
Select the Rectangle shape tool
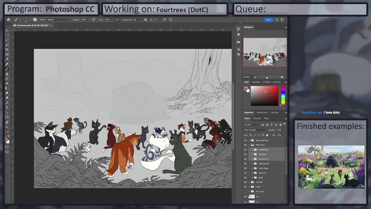point(7,117)
